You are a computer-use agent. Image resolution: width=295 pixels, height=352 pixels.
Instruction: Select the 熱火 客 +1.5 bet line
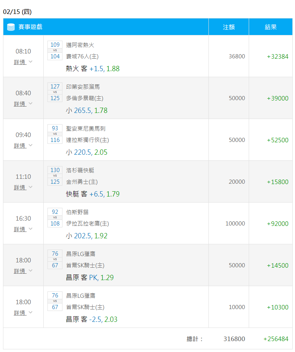tap(93, 69)
